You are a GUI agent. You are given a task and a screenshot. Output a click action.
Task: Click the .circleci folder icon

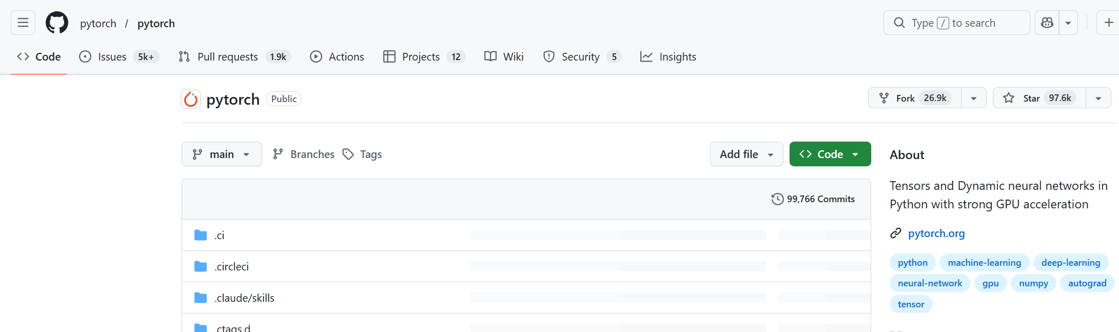(x=201, y=266)
